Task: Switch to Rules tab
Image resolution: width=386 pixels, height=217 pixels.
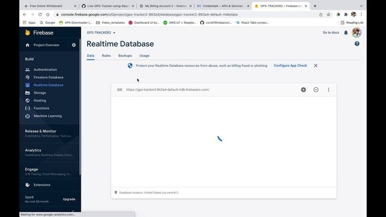Action: tap(106, 55)
